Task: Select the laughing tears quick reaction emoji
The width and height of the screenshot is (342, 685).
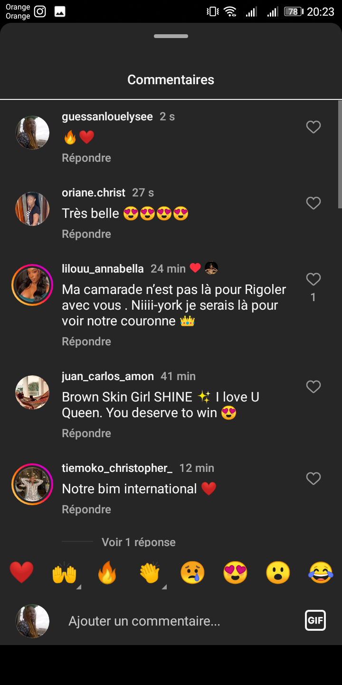Action: 321,572
